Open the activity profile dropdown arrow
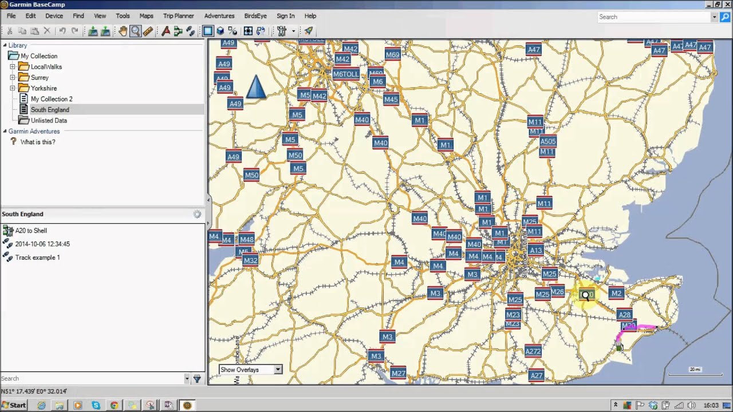Viewport: 733px width, 412px height. coord(293,31)
